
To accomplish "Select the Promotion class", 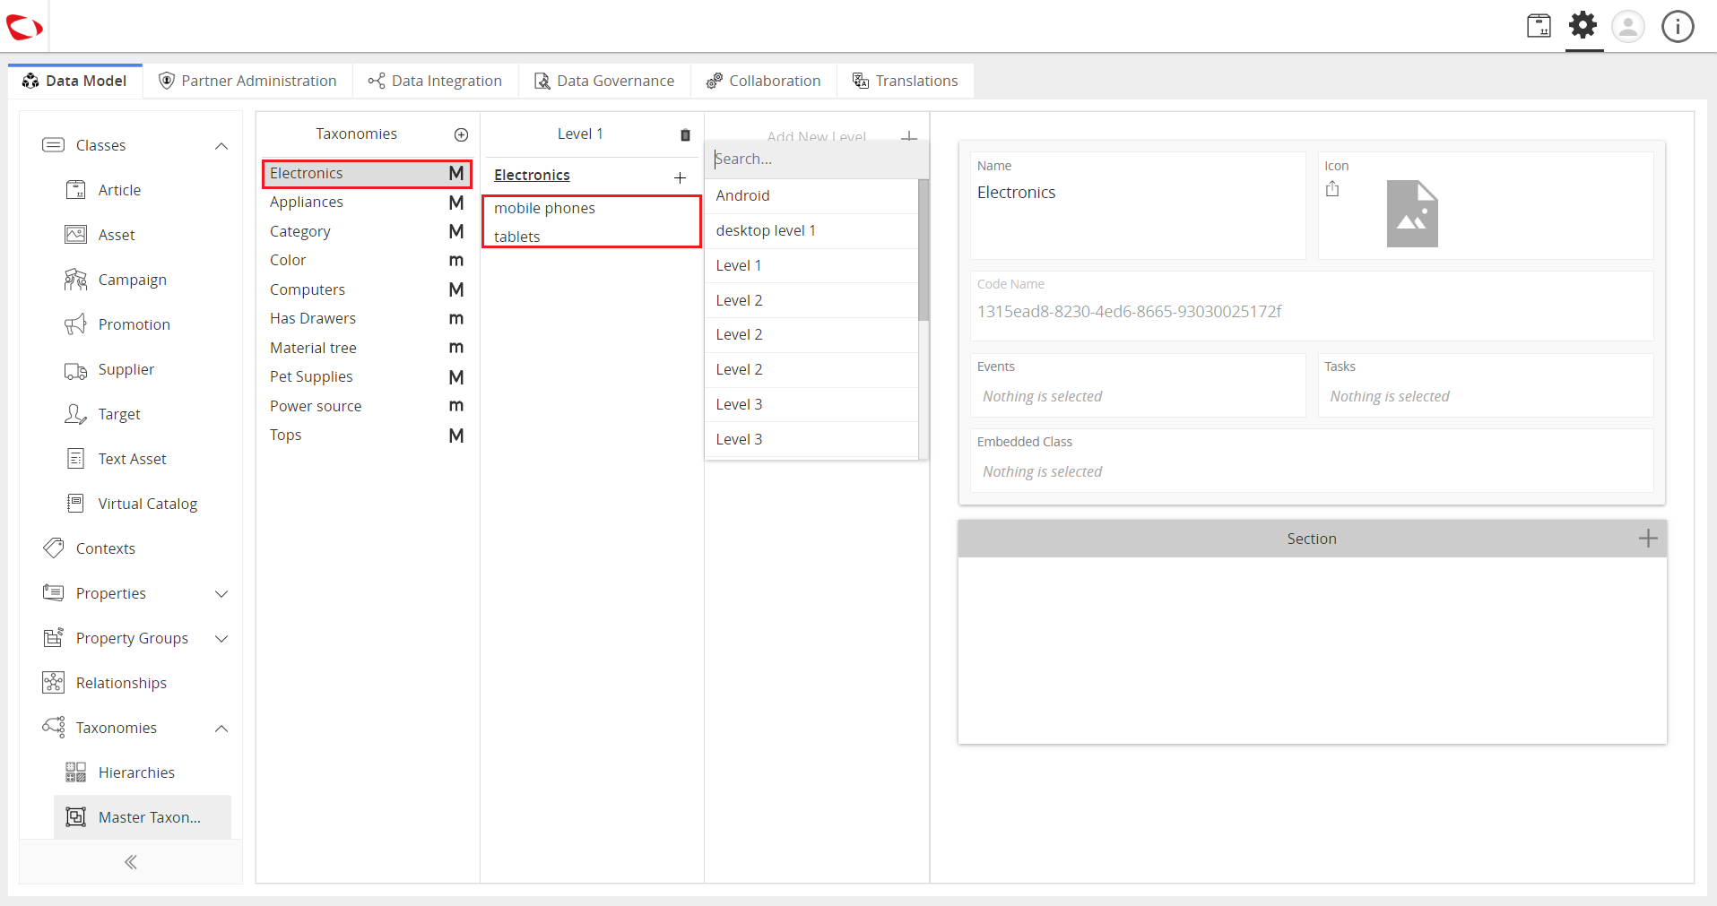I will pos(134,324).
